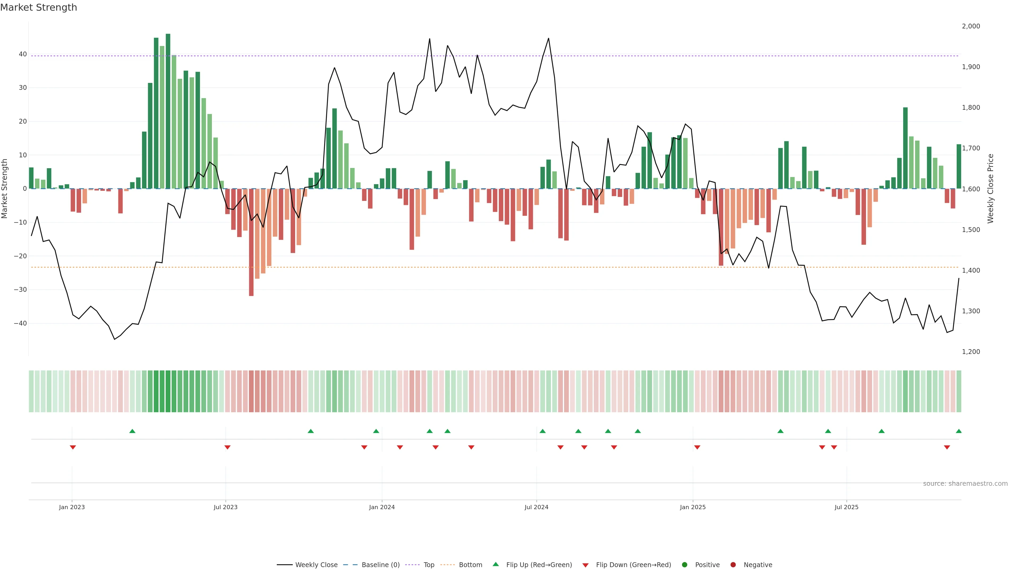Click last green flip-up marker at far right
This screenshot has width=1021, height=574.
coord(958,431)
